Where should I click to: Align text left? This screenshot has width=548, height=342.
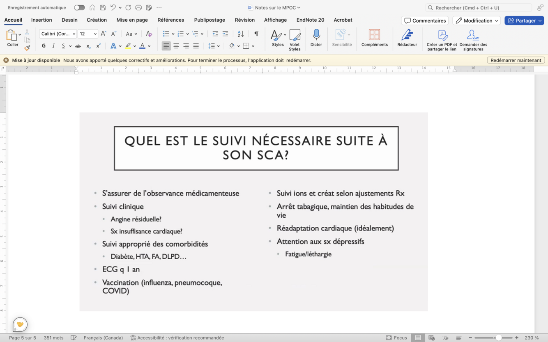click(x=166, y=46)
